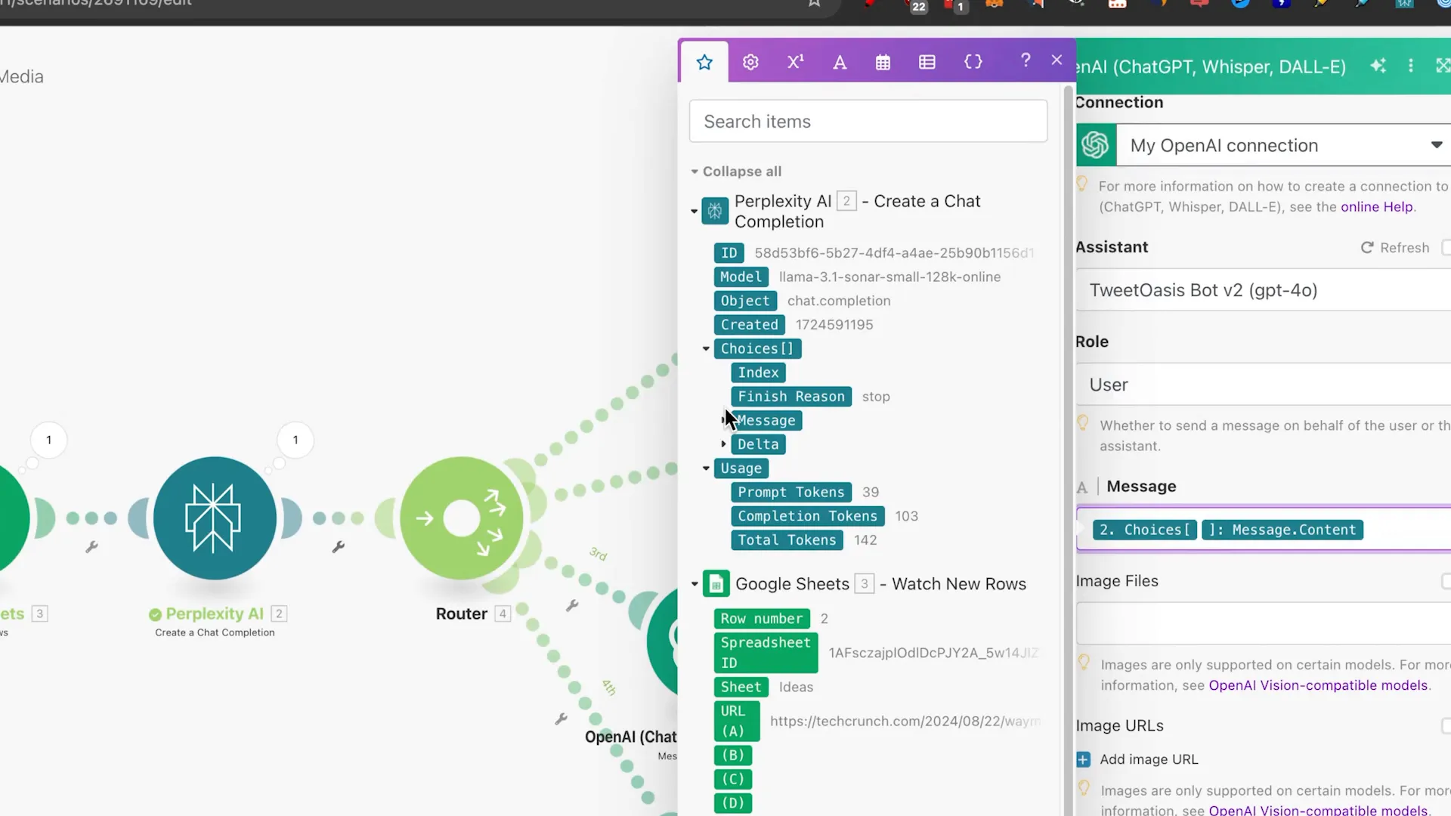
Task: Insert the ID pill
Action: (x=729, y=253)
